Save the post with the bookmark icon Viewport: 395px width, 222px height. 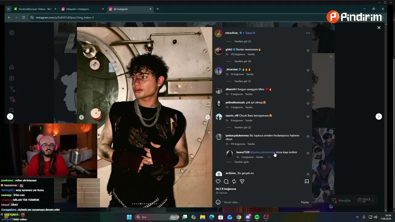pos(307,182)
